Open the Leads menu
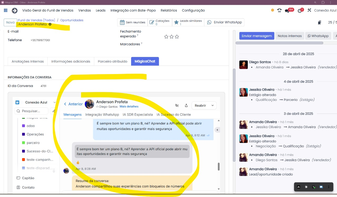337x197 pixels. click(x=101, y=11)
